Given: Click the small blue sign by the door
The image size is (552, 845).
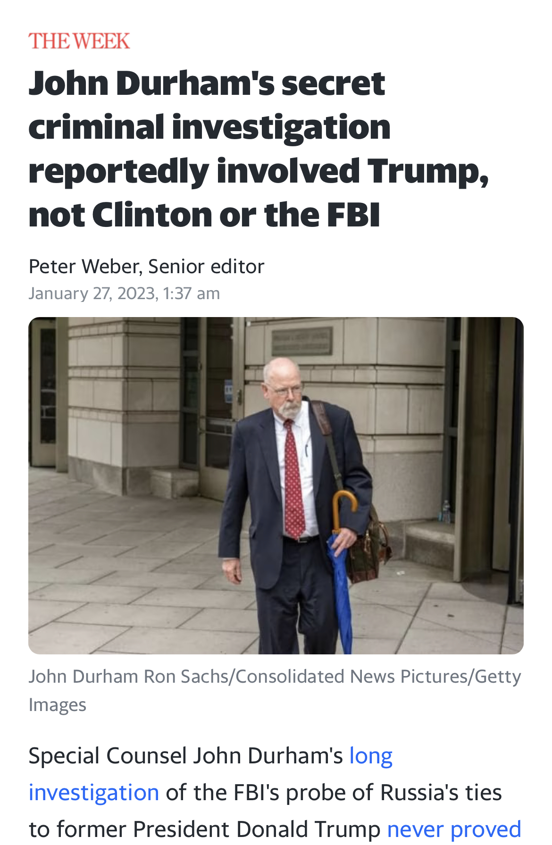Looking at the screenshot, I should [229, 391].
